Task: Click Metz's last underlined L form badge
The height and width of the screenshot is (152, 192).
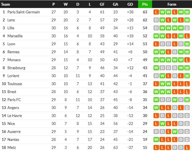Action: pyautogui.click(x=187, y=147)
